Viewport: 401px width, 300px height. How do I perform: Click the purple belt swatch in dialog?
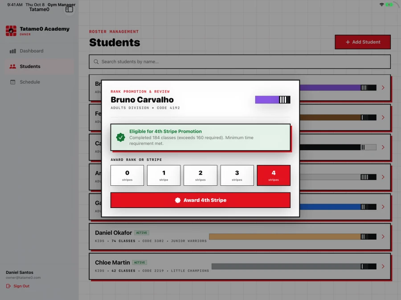(x=273, y=100)
